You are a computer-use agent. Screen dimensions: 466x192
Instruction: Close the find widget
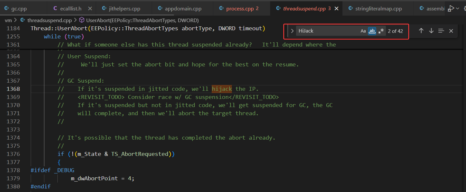(x=451, y=31)
